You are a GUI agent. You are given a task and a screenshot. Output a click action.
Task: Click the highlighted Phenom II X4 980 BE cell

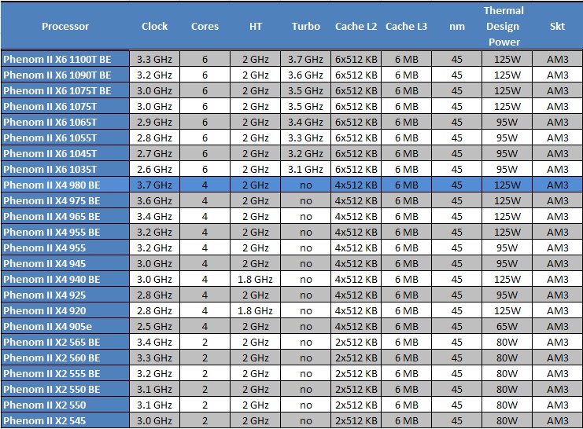coord(65,185)
